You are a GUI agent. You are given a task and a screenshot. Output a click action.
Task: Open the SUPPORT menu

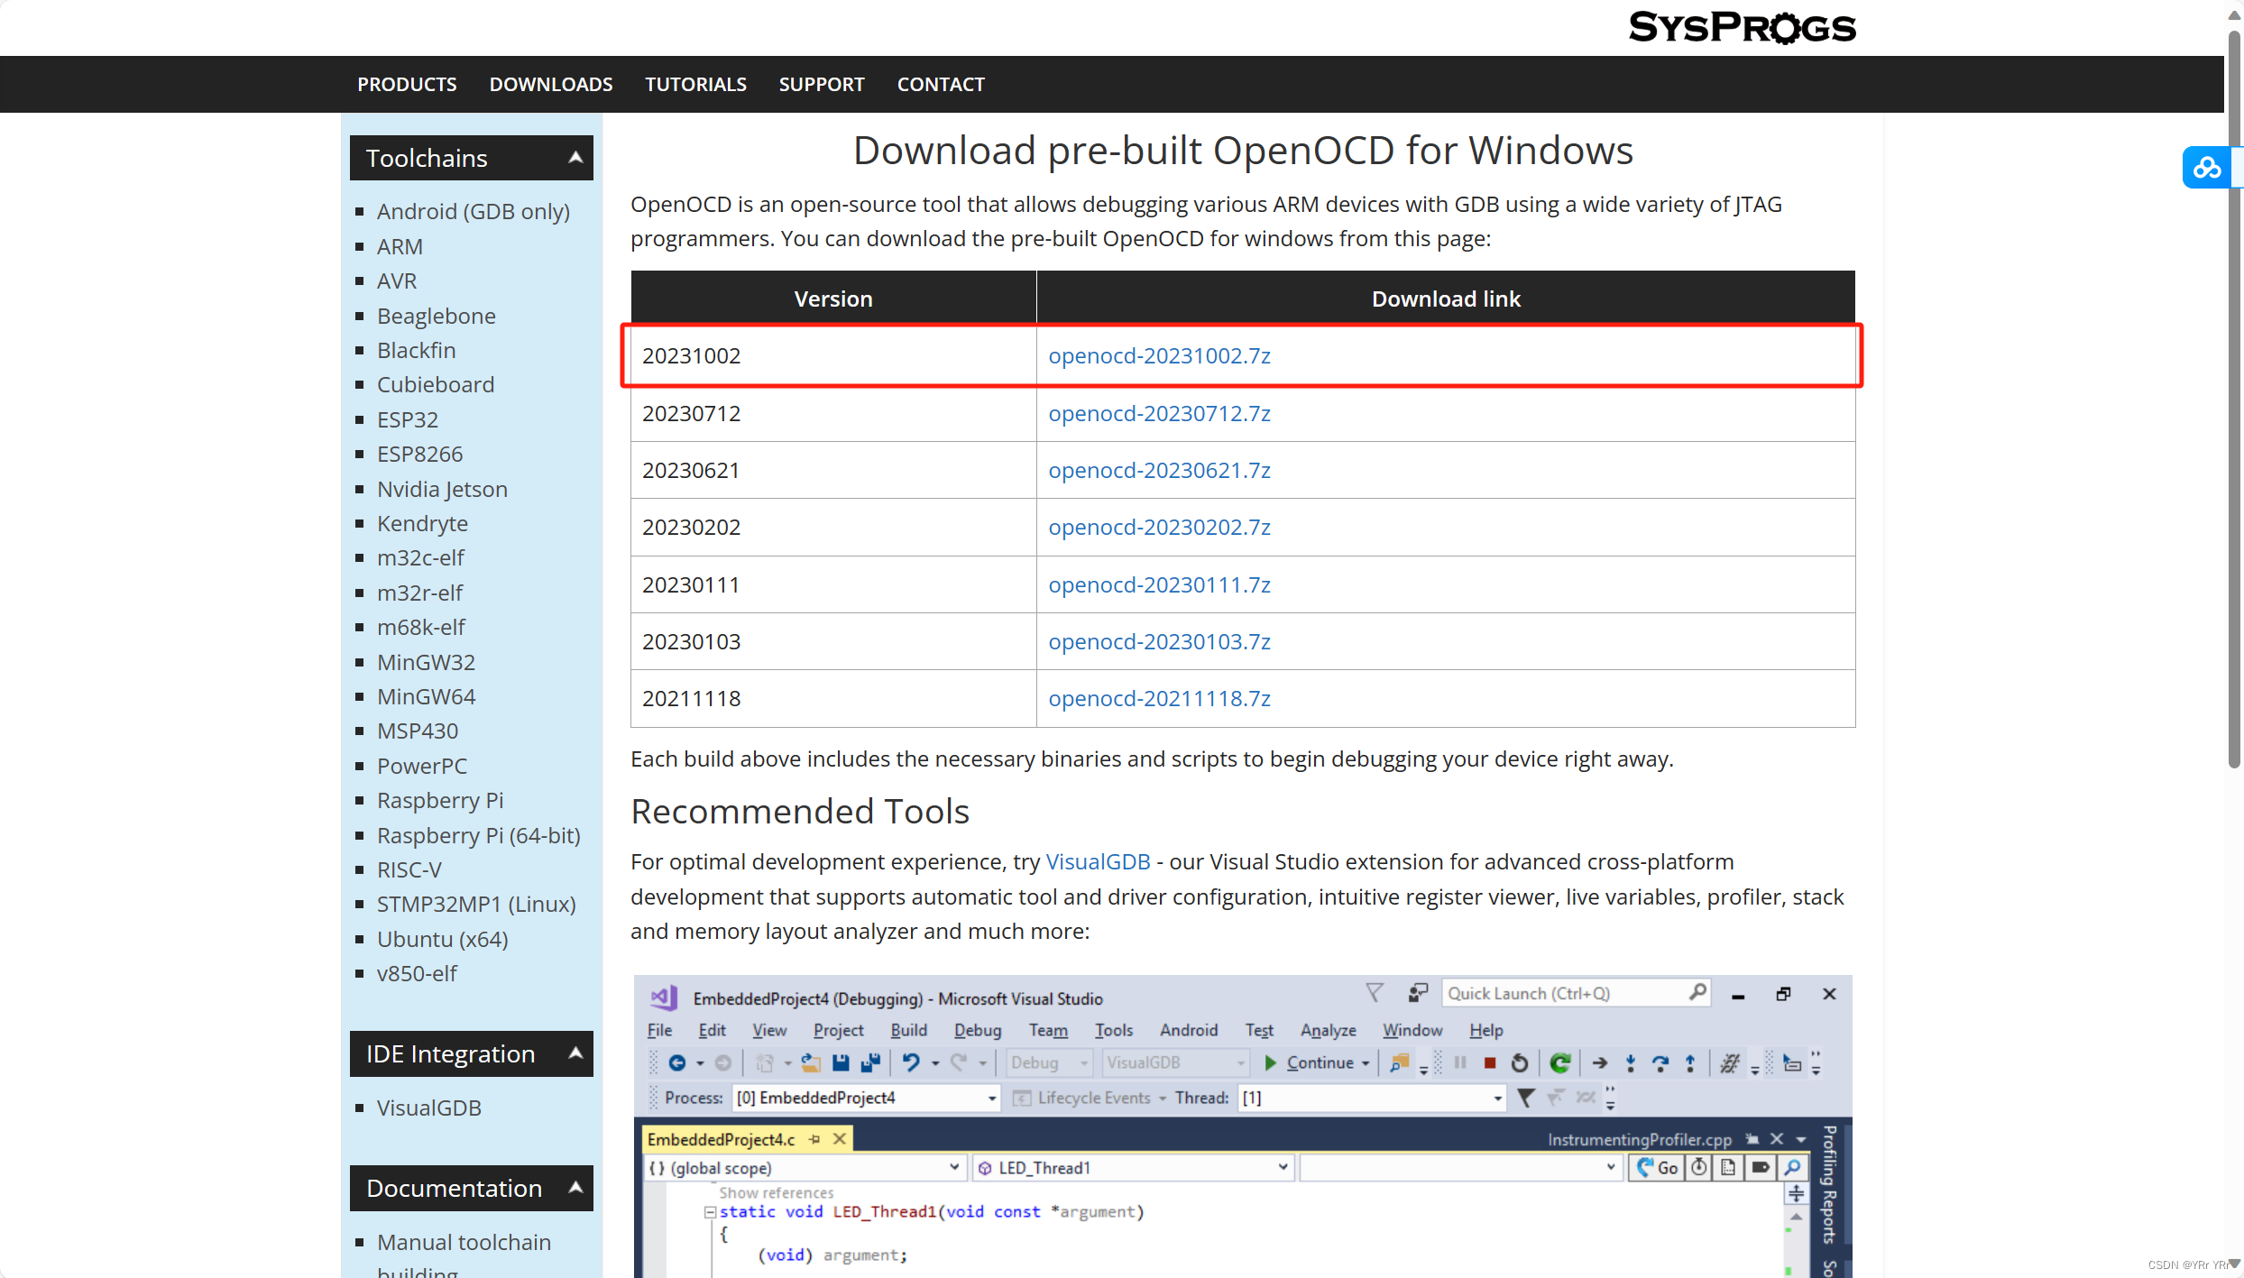pos(822,84)
